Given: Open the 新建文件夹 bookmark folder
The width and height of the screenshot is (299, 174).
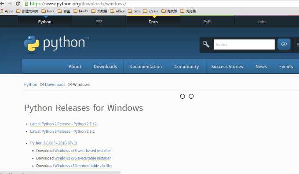Looking at the screenshot, I should click(x=27, y=11).
